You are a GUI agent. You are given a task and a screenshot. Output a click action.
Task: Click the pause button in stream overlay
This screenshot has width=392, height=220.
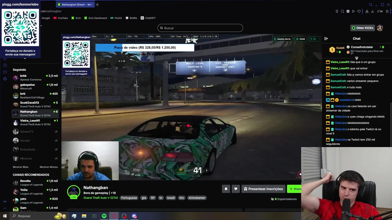314,39
